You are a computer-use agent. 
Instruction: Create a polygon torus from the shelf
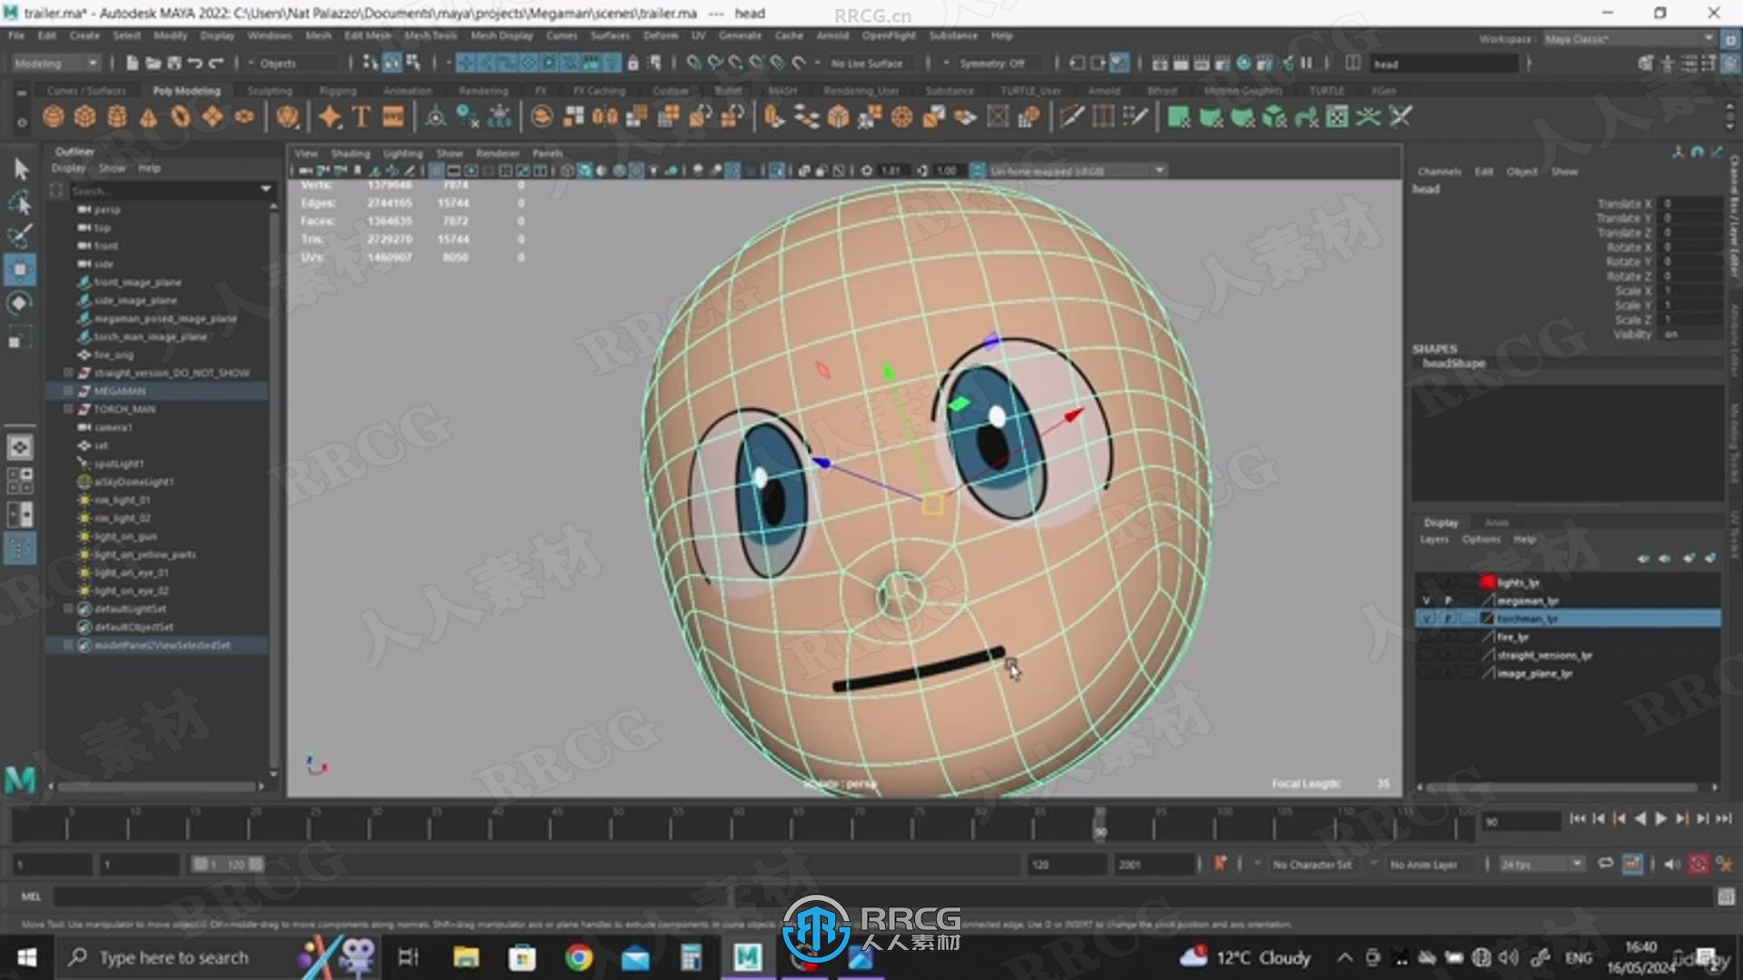pos(181,116)
